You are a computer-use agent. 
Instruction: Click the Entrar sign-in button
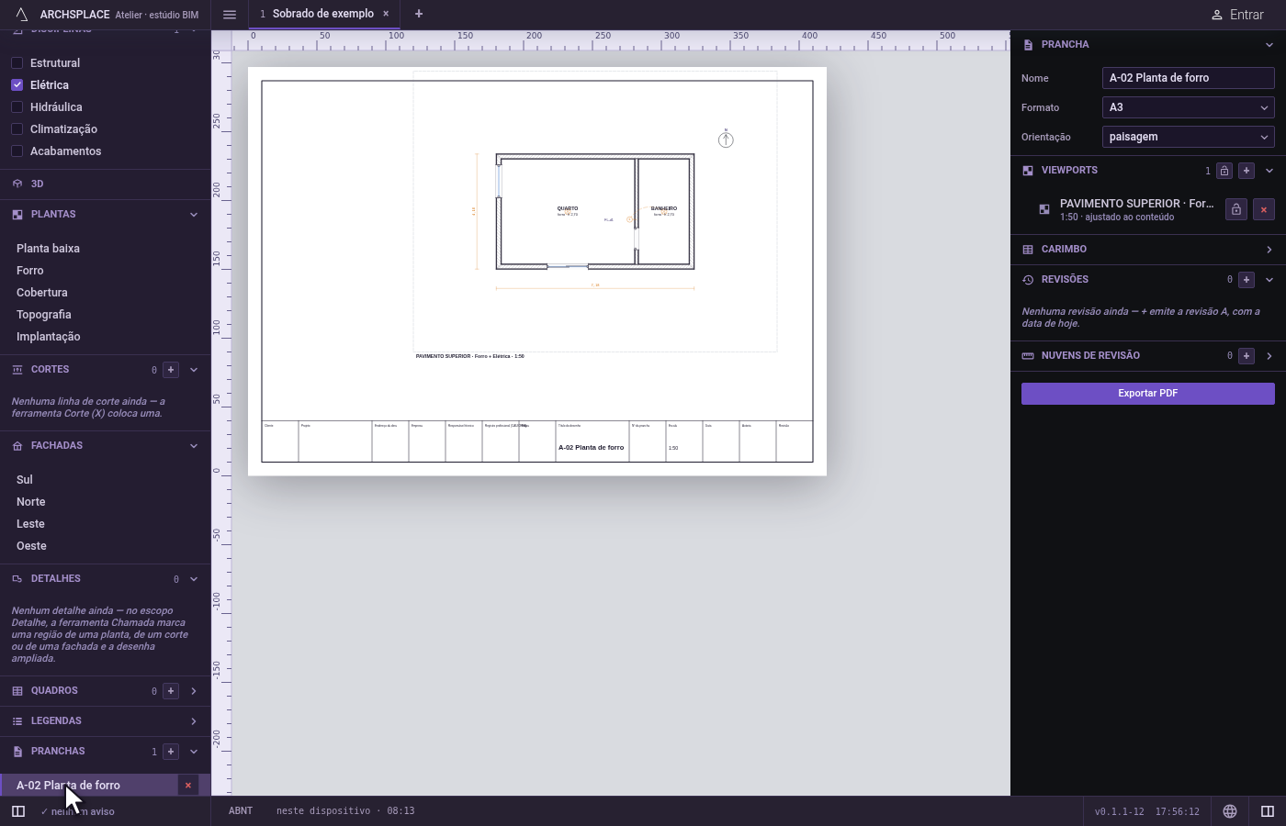[1237, 15]
